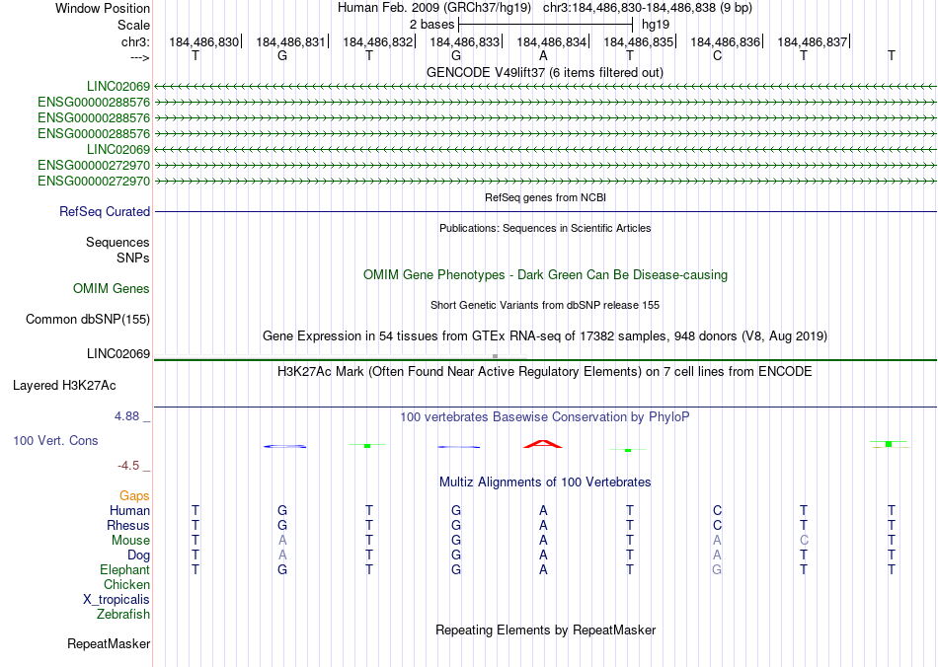Viewport: 938px width, 667px height.
Task: Select the Chicken species label
Action: point(126,584)
